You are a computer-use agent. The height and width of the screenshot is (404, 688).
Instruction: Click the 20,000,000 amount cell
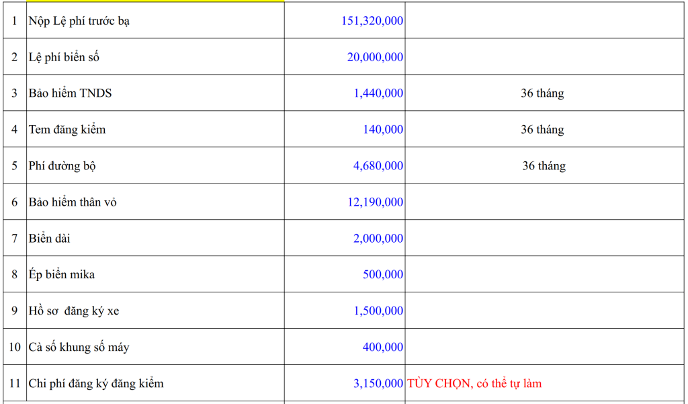tap(375, 57)
